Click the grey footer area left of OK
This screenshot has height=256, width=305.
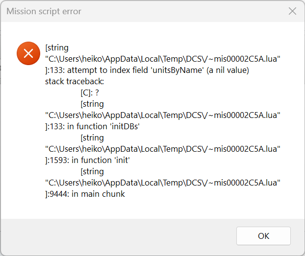[118, 236]
